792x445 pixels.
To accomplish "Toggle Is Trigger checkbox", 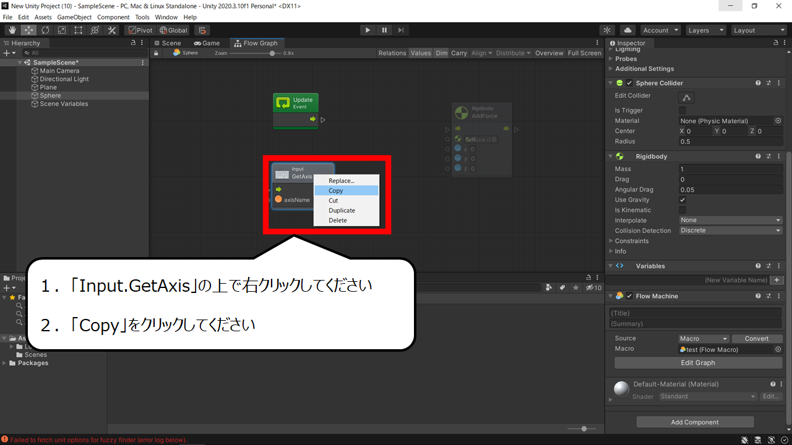I will point(682,111).
